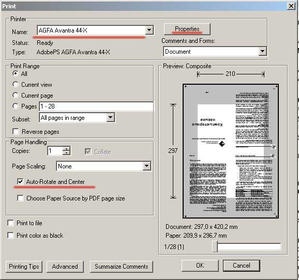Confirm printing with the OK button
Viewport: 299px width, 280px height.
200,266
